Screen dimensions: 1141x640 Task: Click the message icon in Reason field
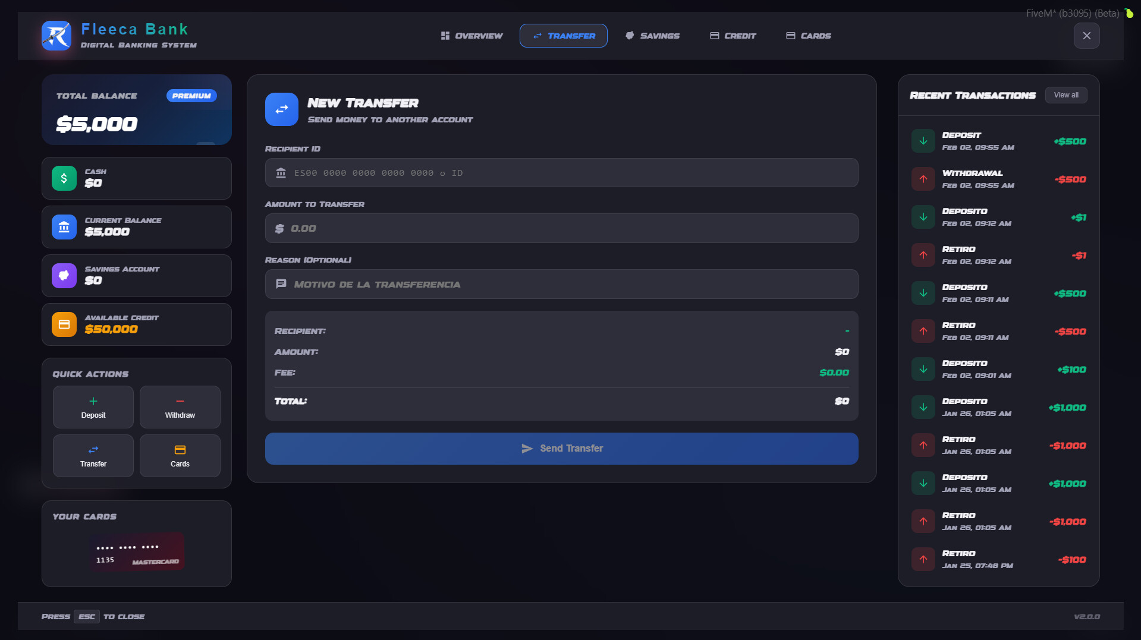[281, 284]
